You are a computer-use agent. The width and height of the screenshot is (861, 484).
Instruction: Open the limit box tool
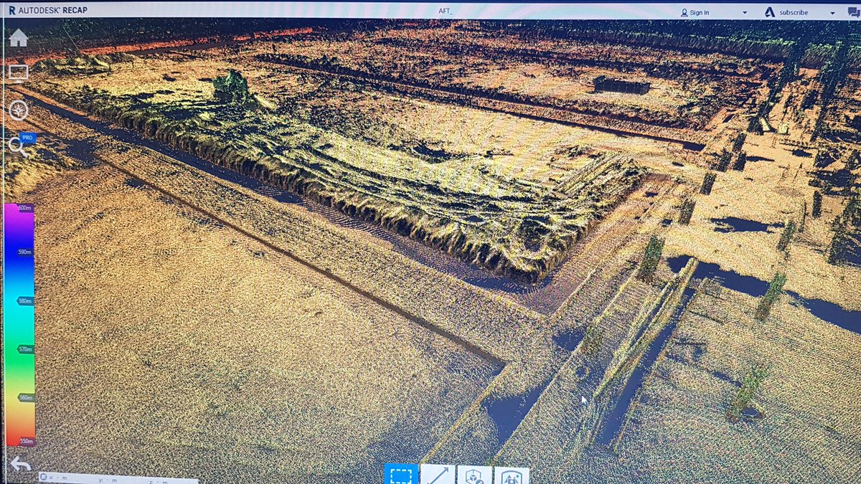coord(474,476)
